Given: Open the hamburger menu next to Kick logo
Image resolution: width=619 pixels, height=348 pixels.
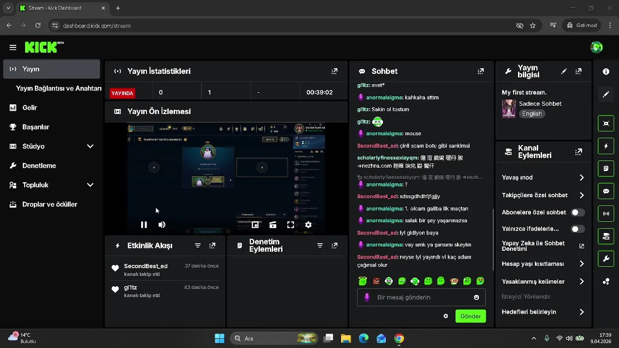Looking at the screenshot, I should point(13,47).
